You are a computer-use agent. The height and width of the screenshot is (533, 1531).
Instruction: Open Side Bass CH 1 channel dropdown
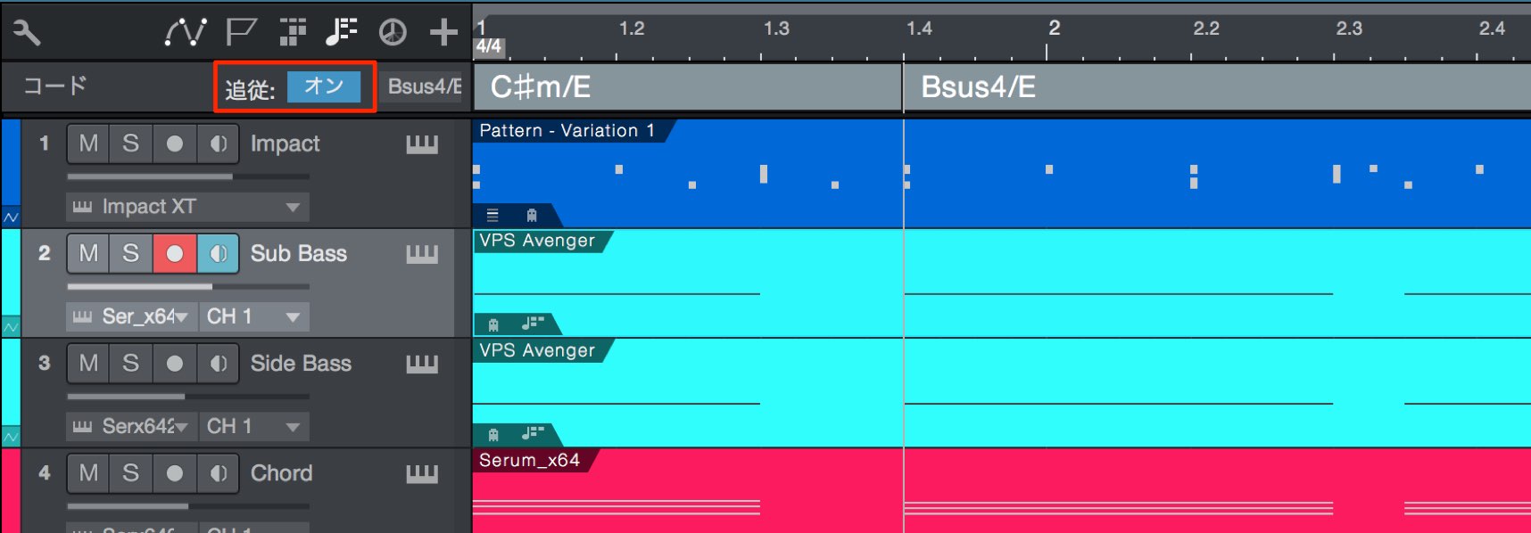point(253,426)
